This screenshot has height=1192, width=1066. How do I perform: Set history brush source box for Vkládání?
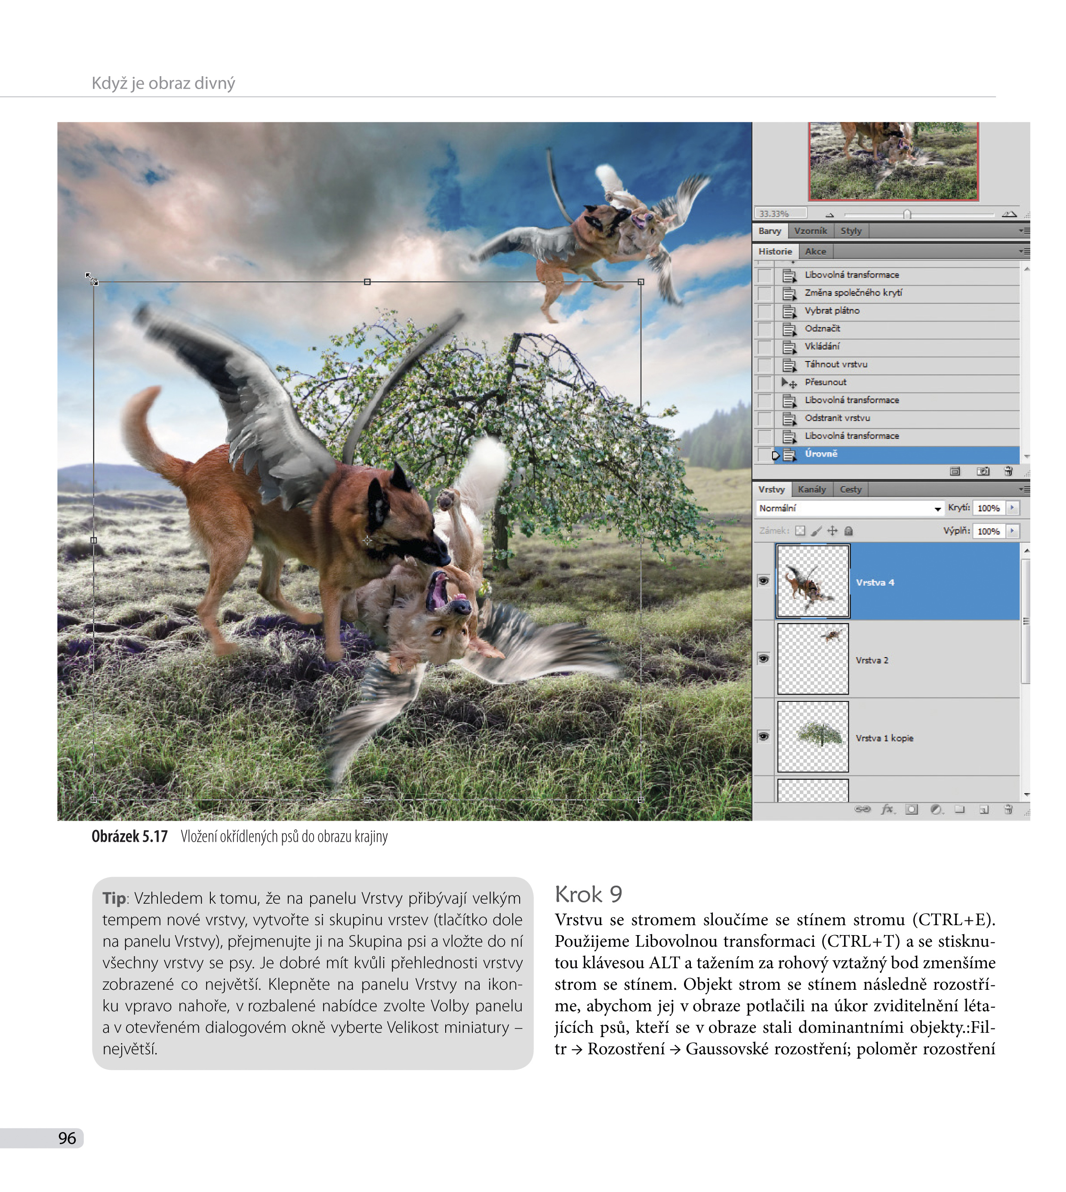coord(765,347)
